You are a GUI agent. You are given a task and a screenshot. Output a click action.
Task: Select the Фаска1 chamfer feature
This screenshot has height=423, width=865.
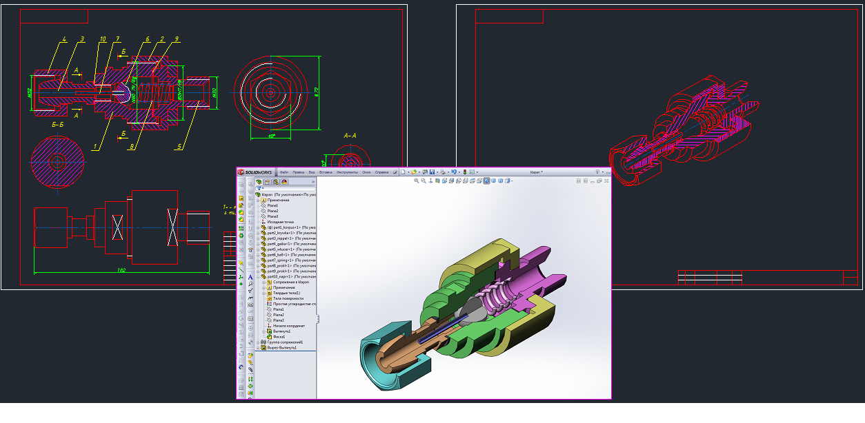(x=276, y=337)
